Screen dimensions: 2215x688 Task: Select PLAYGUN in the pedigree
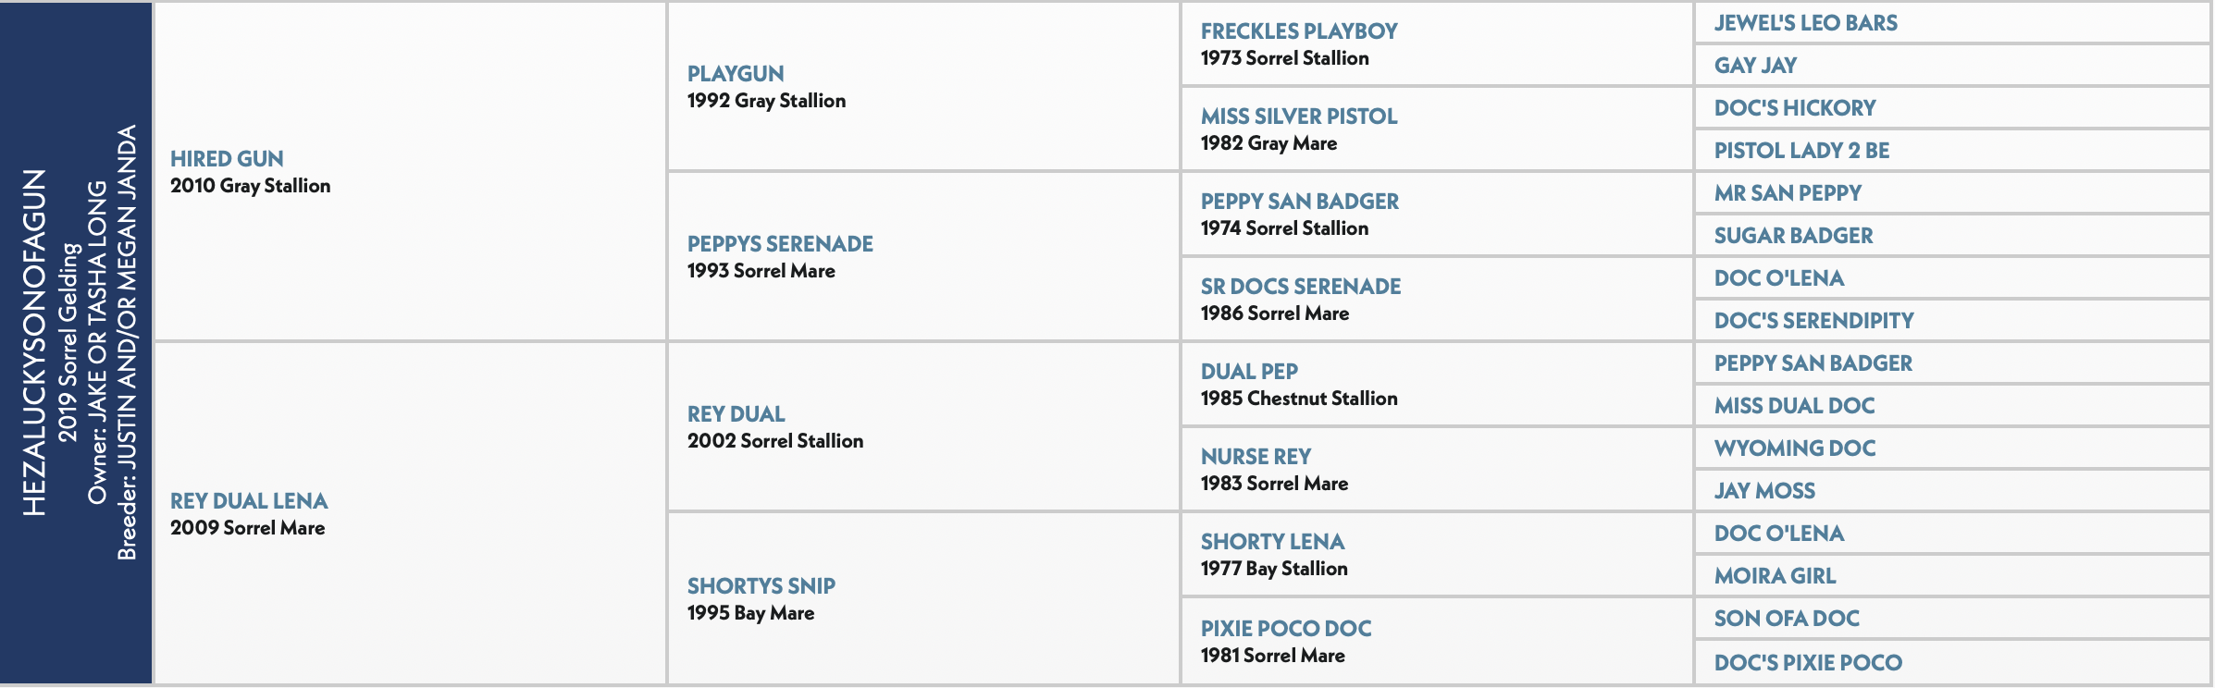(x=736, y=74)
